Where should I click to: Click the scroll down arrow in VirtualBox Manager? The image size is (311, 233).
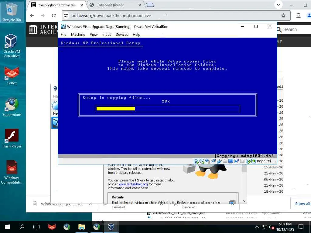tap(244, 201)
